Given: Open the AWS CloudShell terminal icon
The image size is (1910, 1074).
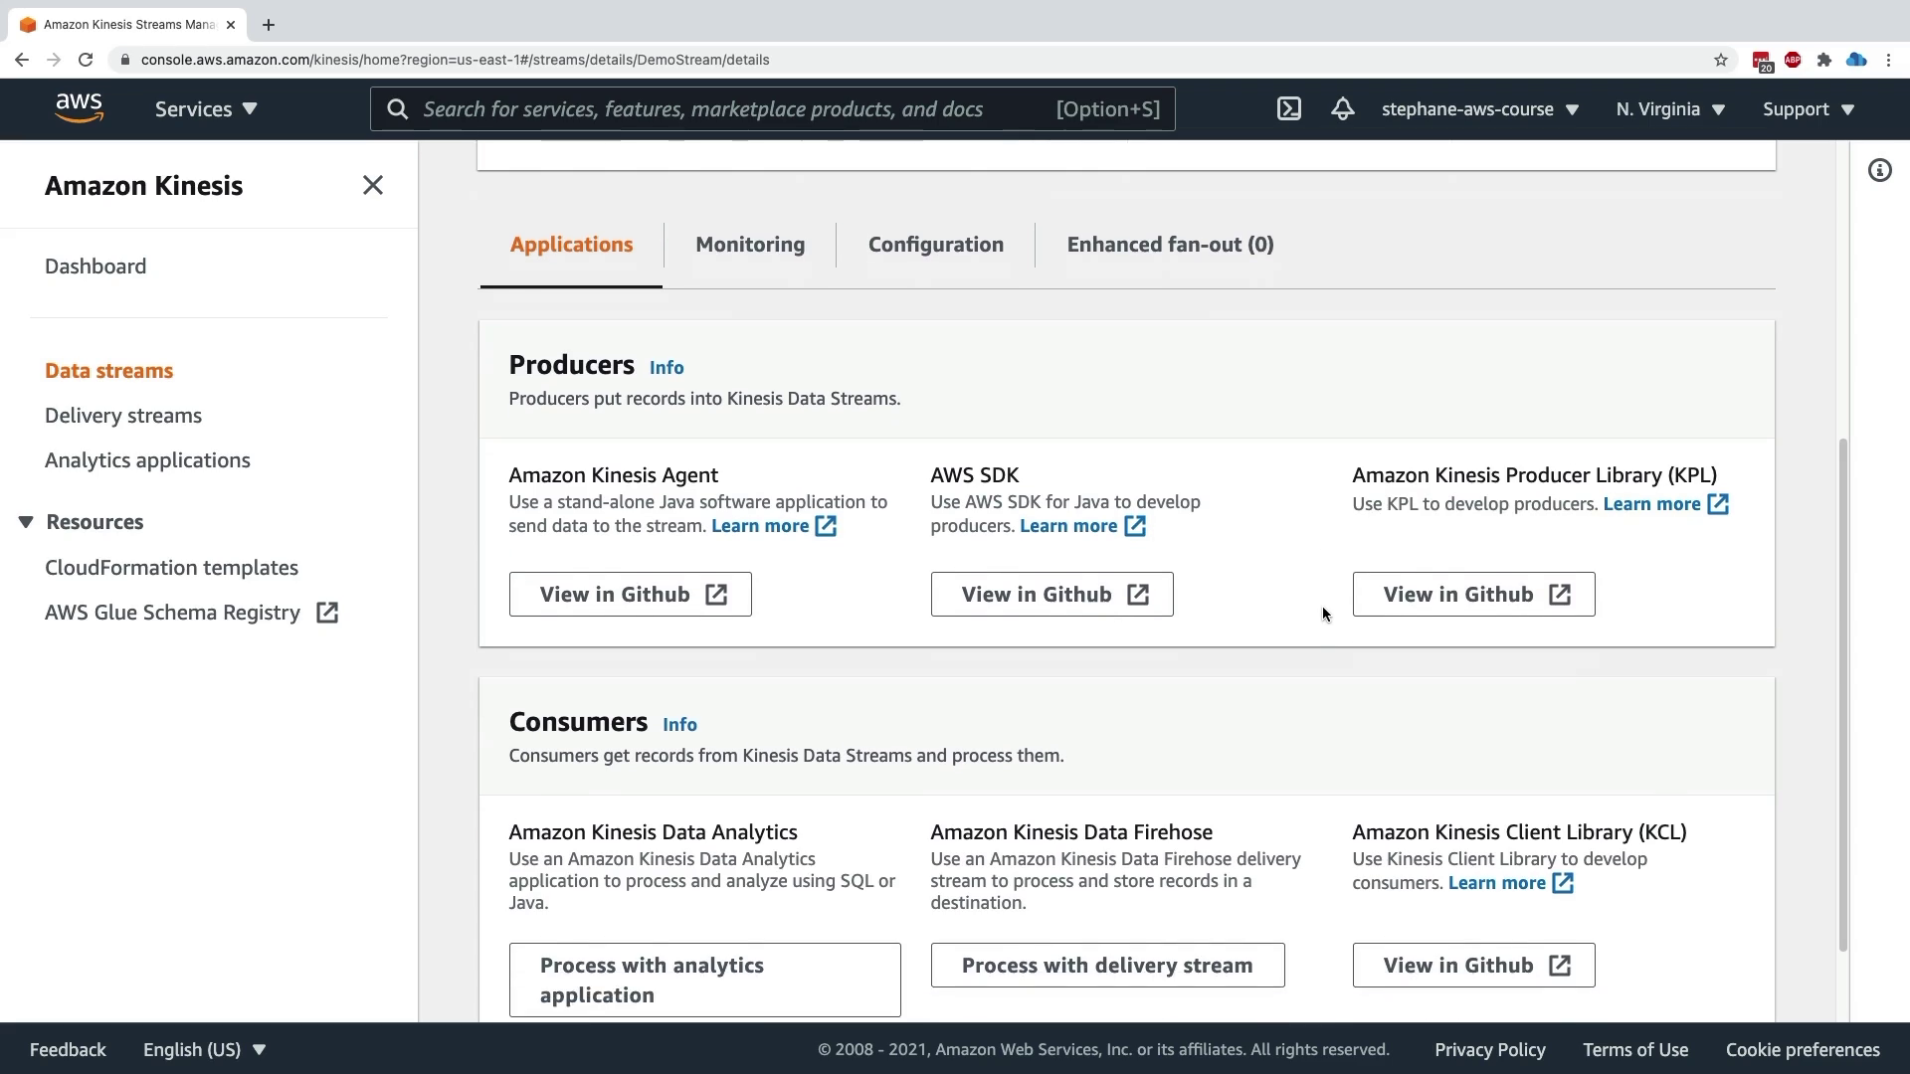Looking at the screenshot, I should [1288, 109].
